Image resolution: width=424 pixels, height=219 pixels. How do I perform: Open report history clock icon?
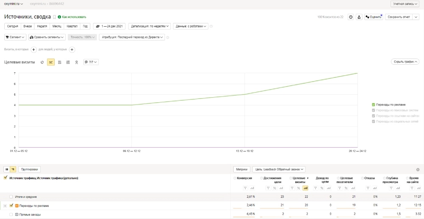351,17
